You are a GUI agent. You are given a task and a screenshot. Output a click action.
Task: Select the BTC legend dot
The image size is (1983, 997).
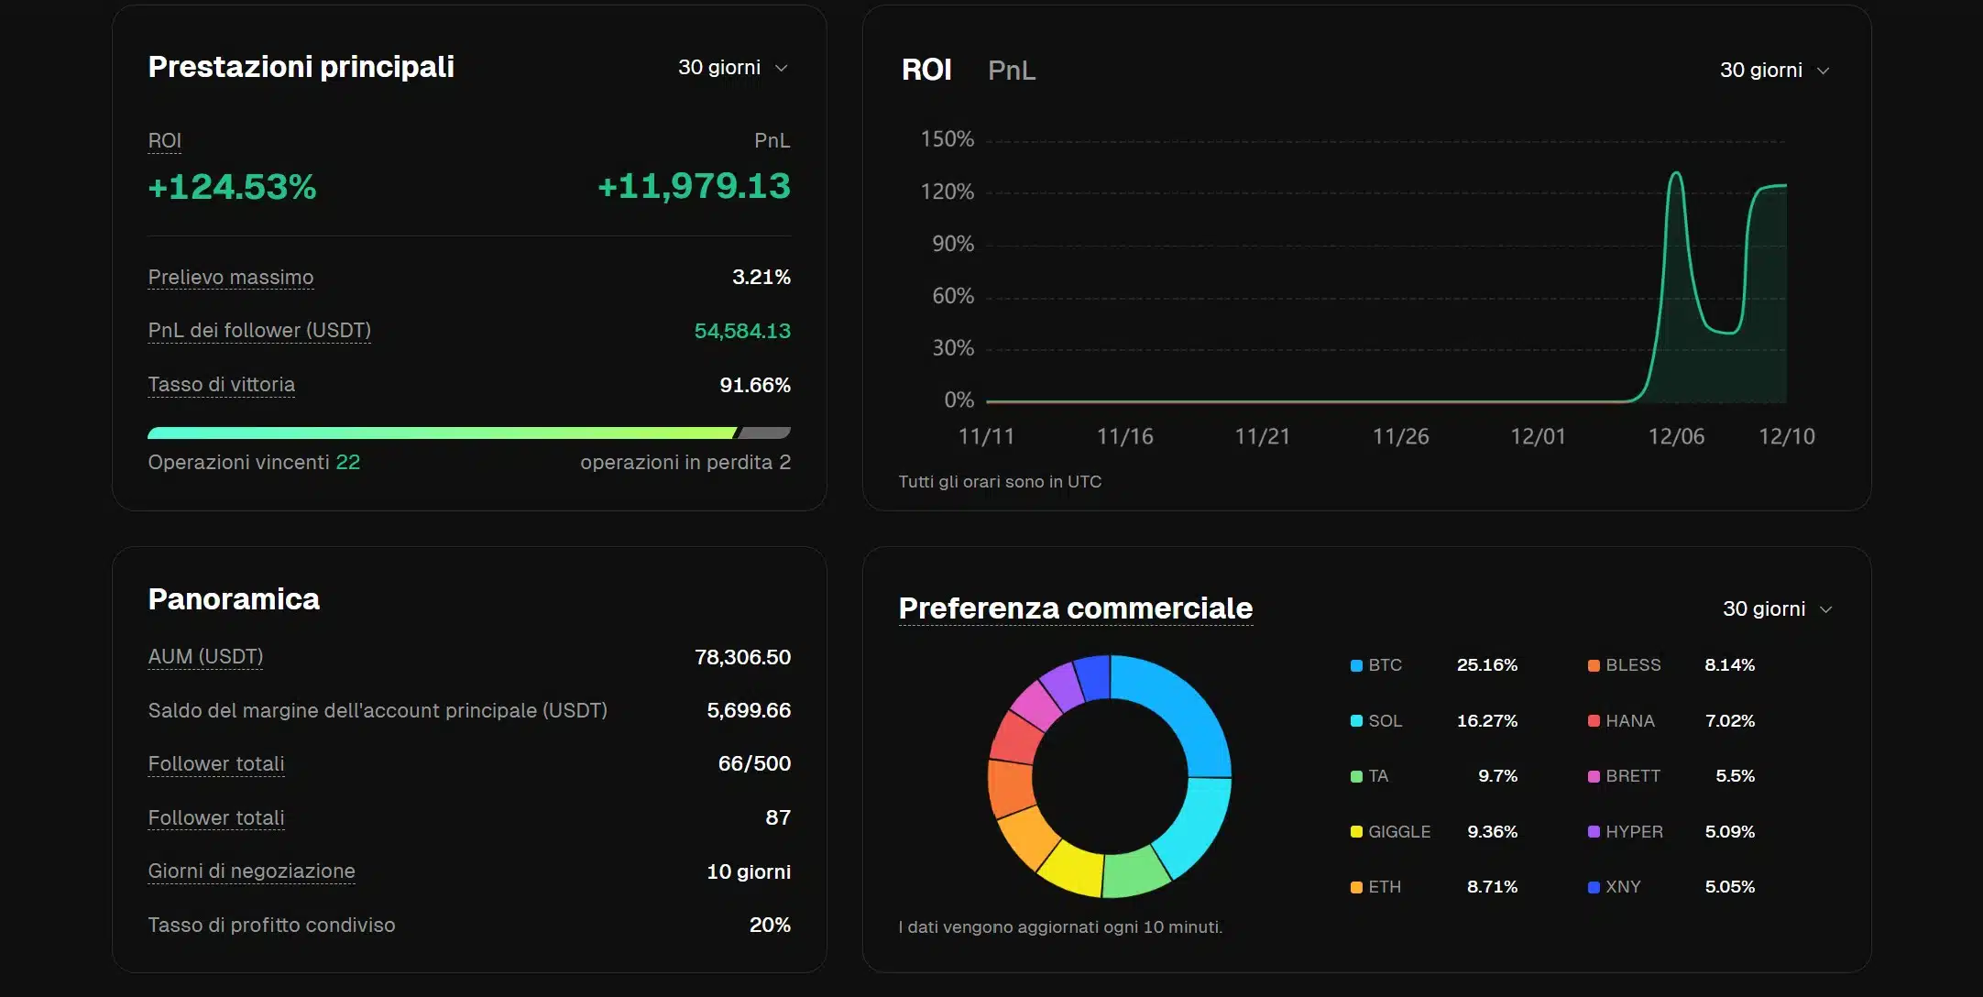(x=1356, y=665)
